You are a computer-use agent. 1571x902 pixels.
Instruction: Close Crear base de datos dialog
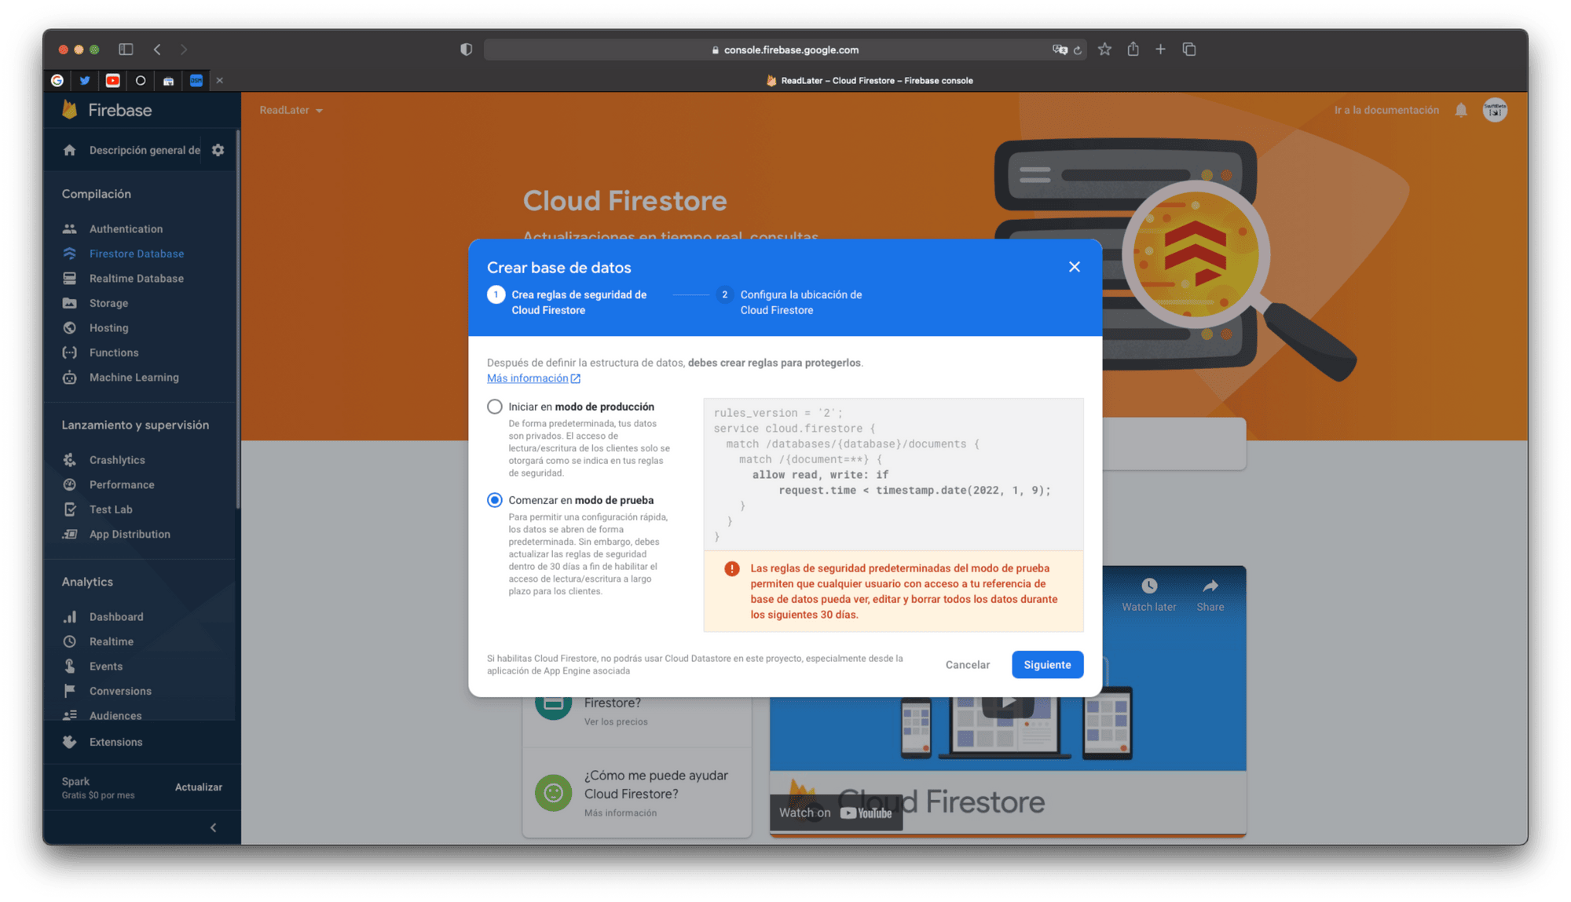(1075, 266)
